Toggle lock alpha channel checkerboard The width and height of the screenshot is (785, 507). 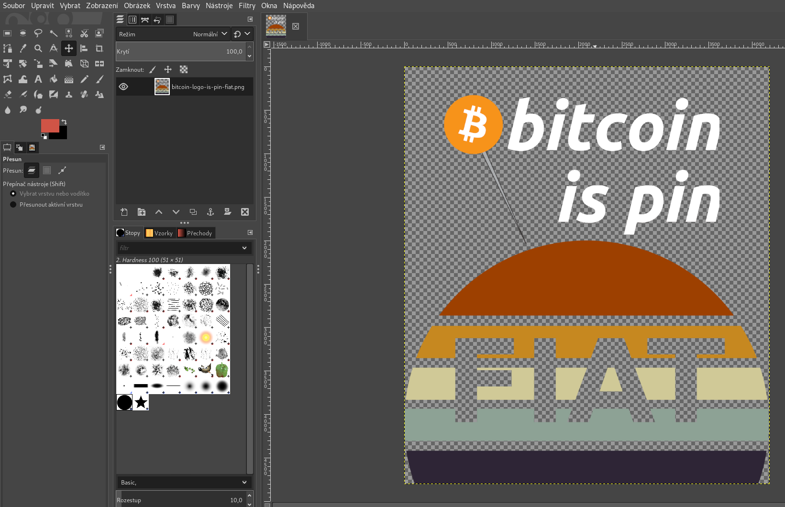pos(184,69)
